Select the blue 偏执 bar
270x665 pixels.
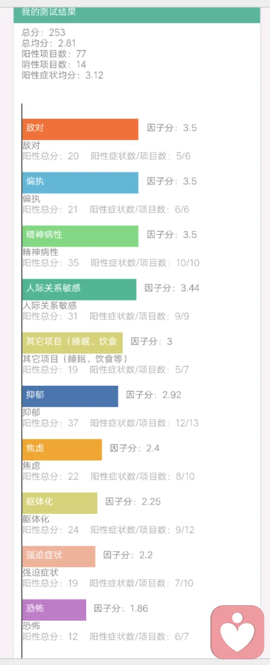click(80, 183)
